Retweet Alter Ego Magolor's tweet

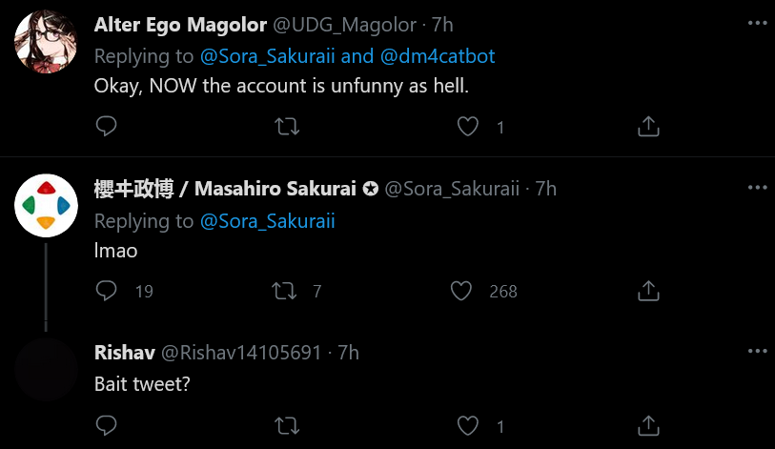pyautogui.click(x=287, y=127)
